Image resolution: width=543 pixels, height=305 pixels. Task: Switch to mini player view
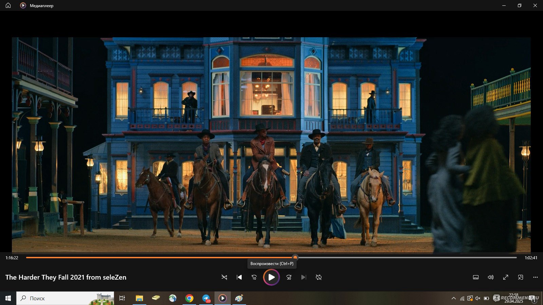coord(521,277)
